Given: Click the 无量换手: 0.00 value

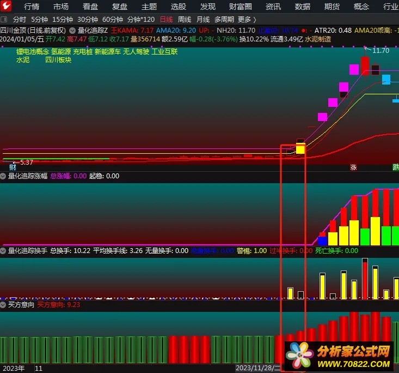Looking at the screenshot, I should tap(167, 251).
